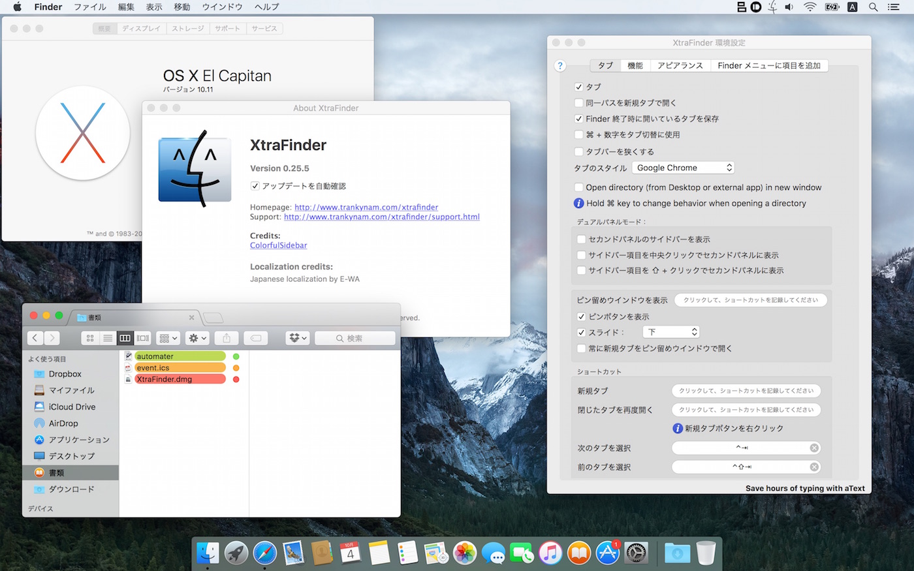Switch to icon view in the Finder toolbar

point(90,338)
